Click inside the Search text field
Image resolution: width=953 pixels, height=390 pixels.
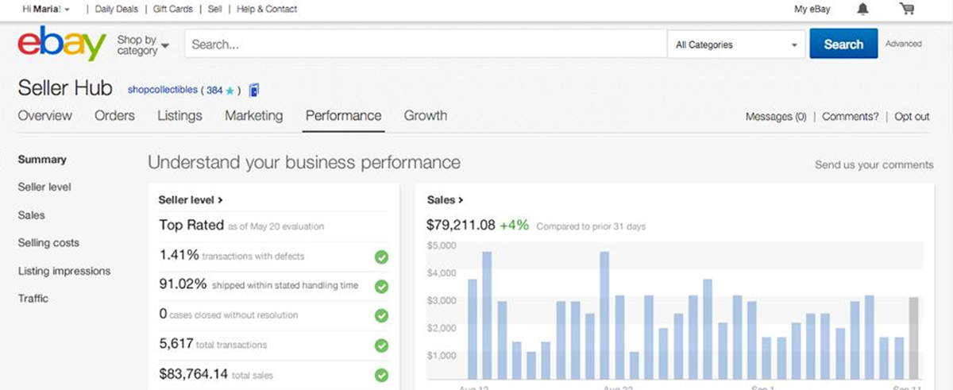coord(425,45)
